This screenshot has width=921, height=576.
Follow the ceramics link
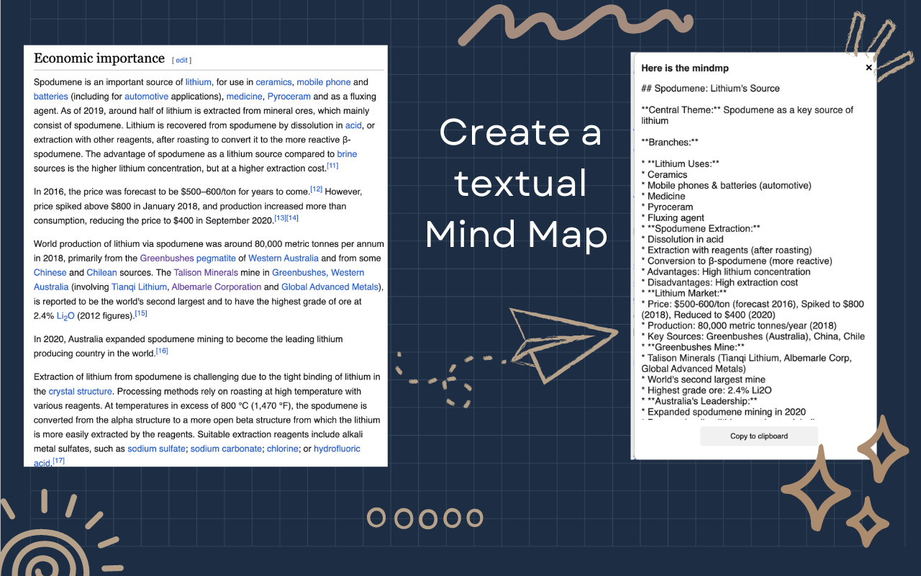click(273, 82)
